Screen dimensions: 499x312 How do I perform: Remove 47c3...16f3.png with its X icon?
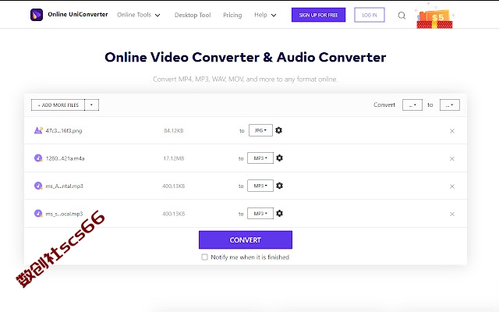tap(452, 131)
